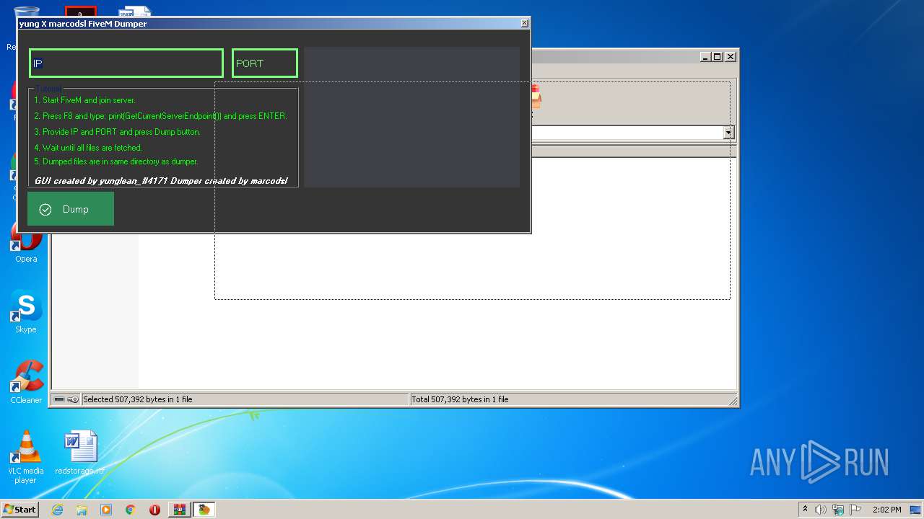This screenshot has width=924, height=519.
Task: Click the key icon in archive status bar
Action: click(73, 399)
